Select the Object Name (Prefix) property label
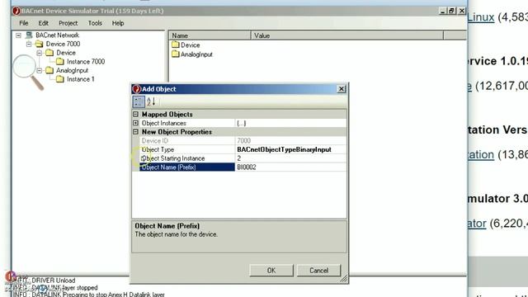 coord(187,167)
